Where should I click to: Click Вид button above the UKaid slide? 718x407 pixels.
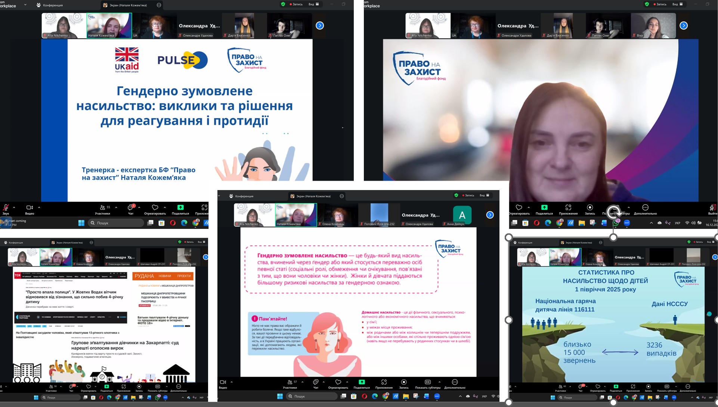[x=313, y=4]
